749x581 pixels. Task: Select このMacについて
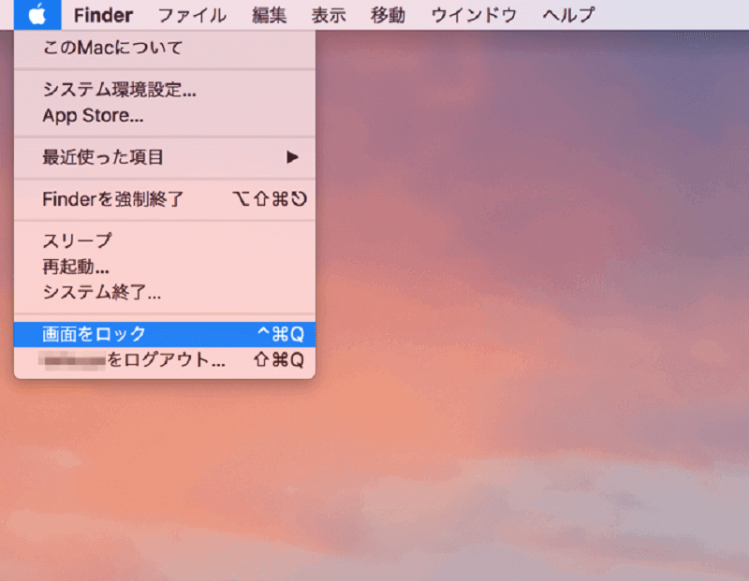tap(165, 48)
